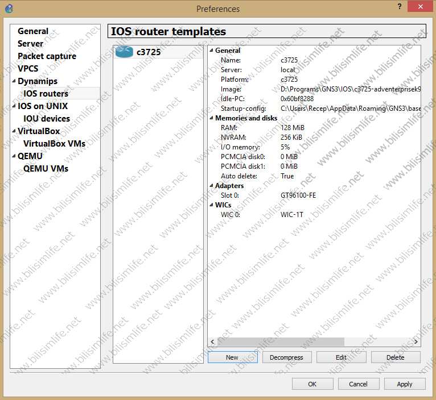Click the scroll right arrow in details pane
The width and height of the screenshot is (436, 400).
click(x=416, y=341)
